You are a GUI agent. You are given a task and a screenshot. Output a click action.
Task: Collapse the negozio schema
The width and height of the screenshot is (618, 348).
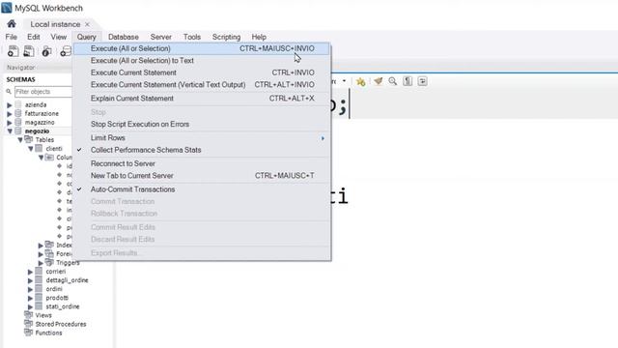coord(10,131)
